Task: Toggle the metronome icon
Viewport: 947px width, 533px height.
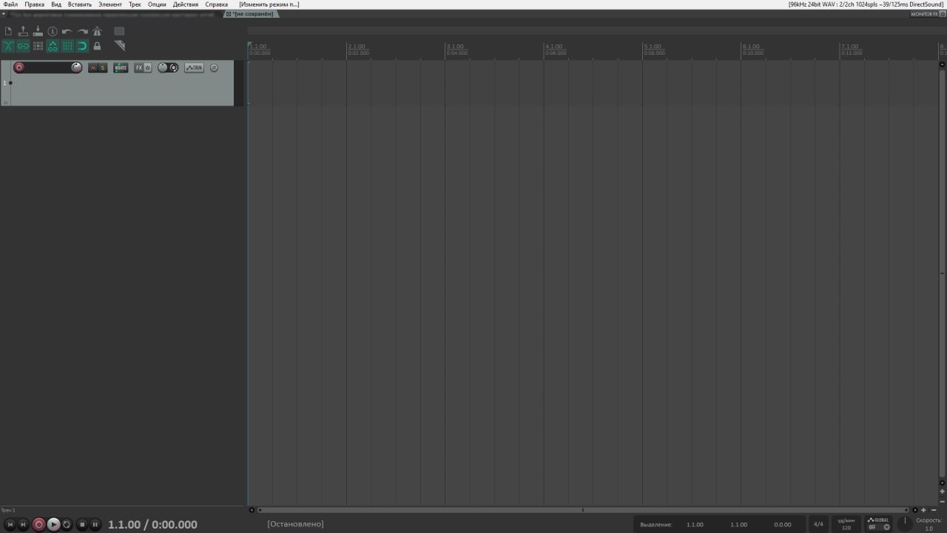Action: pyautogui.click(x=97, y=31)
